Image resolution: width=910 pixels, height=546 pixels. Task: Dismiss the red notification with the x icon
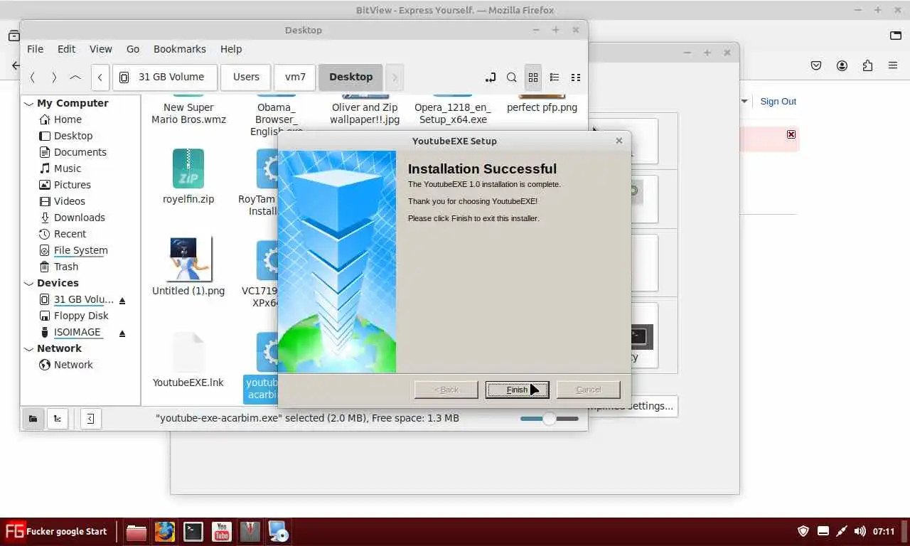(x=791, y=134)
